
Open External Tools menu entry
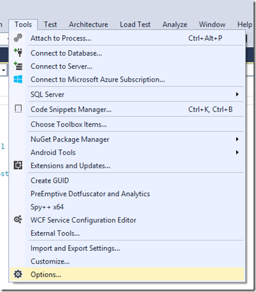click(127, 233)
